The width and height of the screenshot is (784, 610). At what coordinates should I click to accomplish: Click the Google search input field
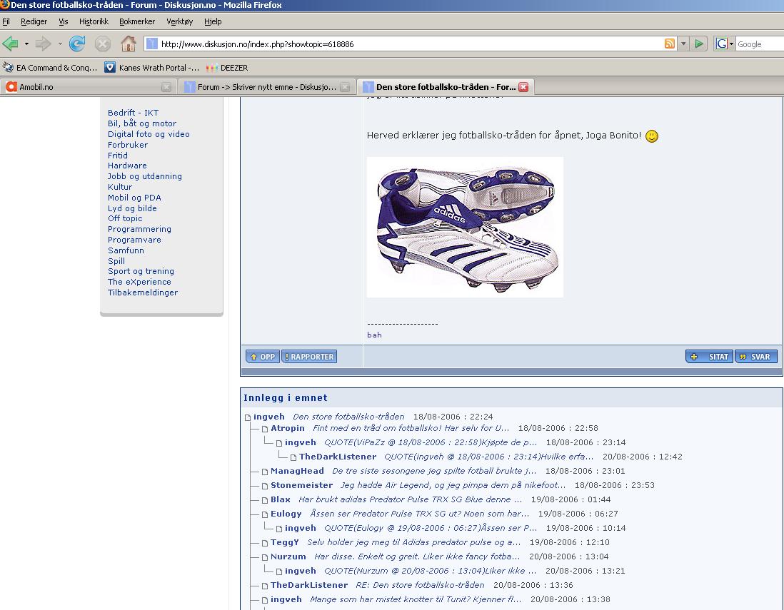click(x=760, y=44)
